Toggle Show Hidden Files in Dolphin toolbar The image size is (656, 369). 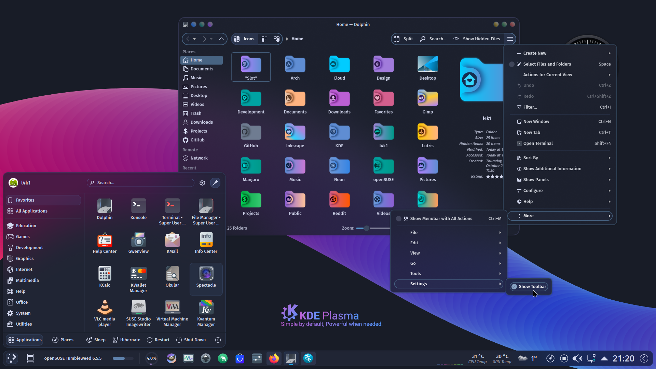pos(477,39)
